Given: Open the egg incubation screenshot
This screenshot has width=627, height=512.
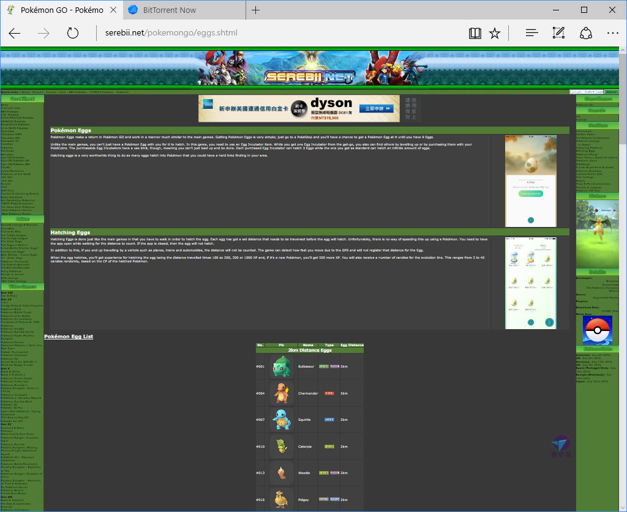Looking at the screenshot, I should pyautogui.click(x=531, y=181).
